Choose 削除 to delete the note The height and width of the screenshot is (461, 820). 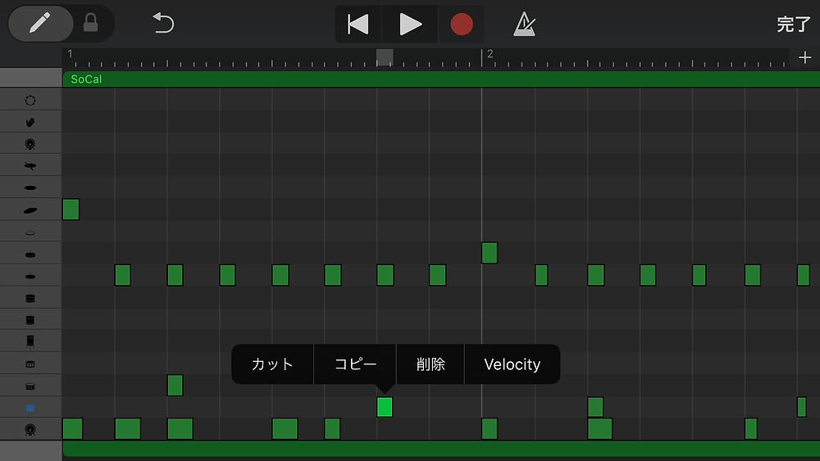(430, 364)
